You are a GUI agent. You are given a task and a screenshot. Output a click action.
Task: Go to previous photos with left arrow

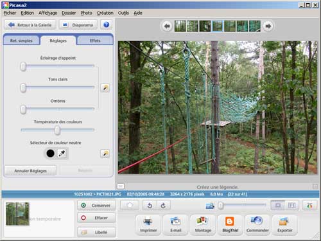click(x=167, y=26)
